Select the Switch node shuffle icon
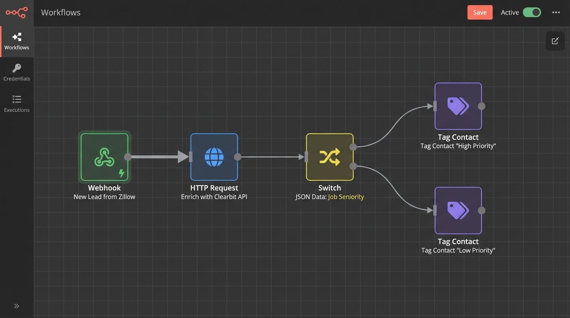The width and height of the screenshot is (570, 318). [330, 157]
